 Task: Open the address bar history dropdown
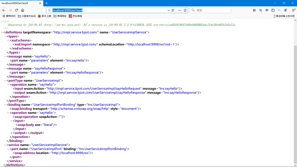coord(169,10)
